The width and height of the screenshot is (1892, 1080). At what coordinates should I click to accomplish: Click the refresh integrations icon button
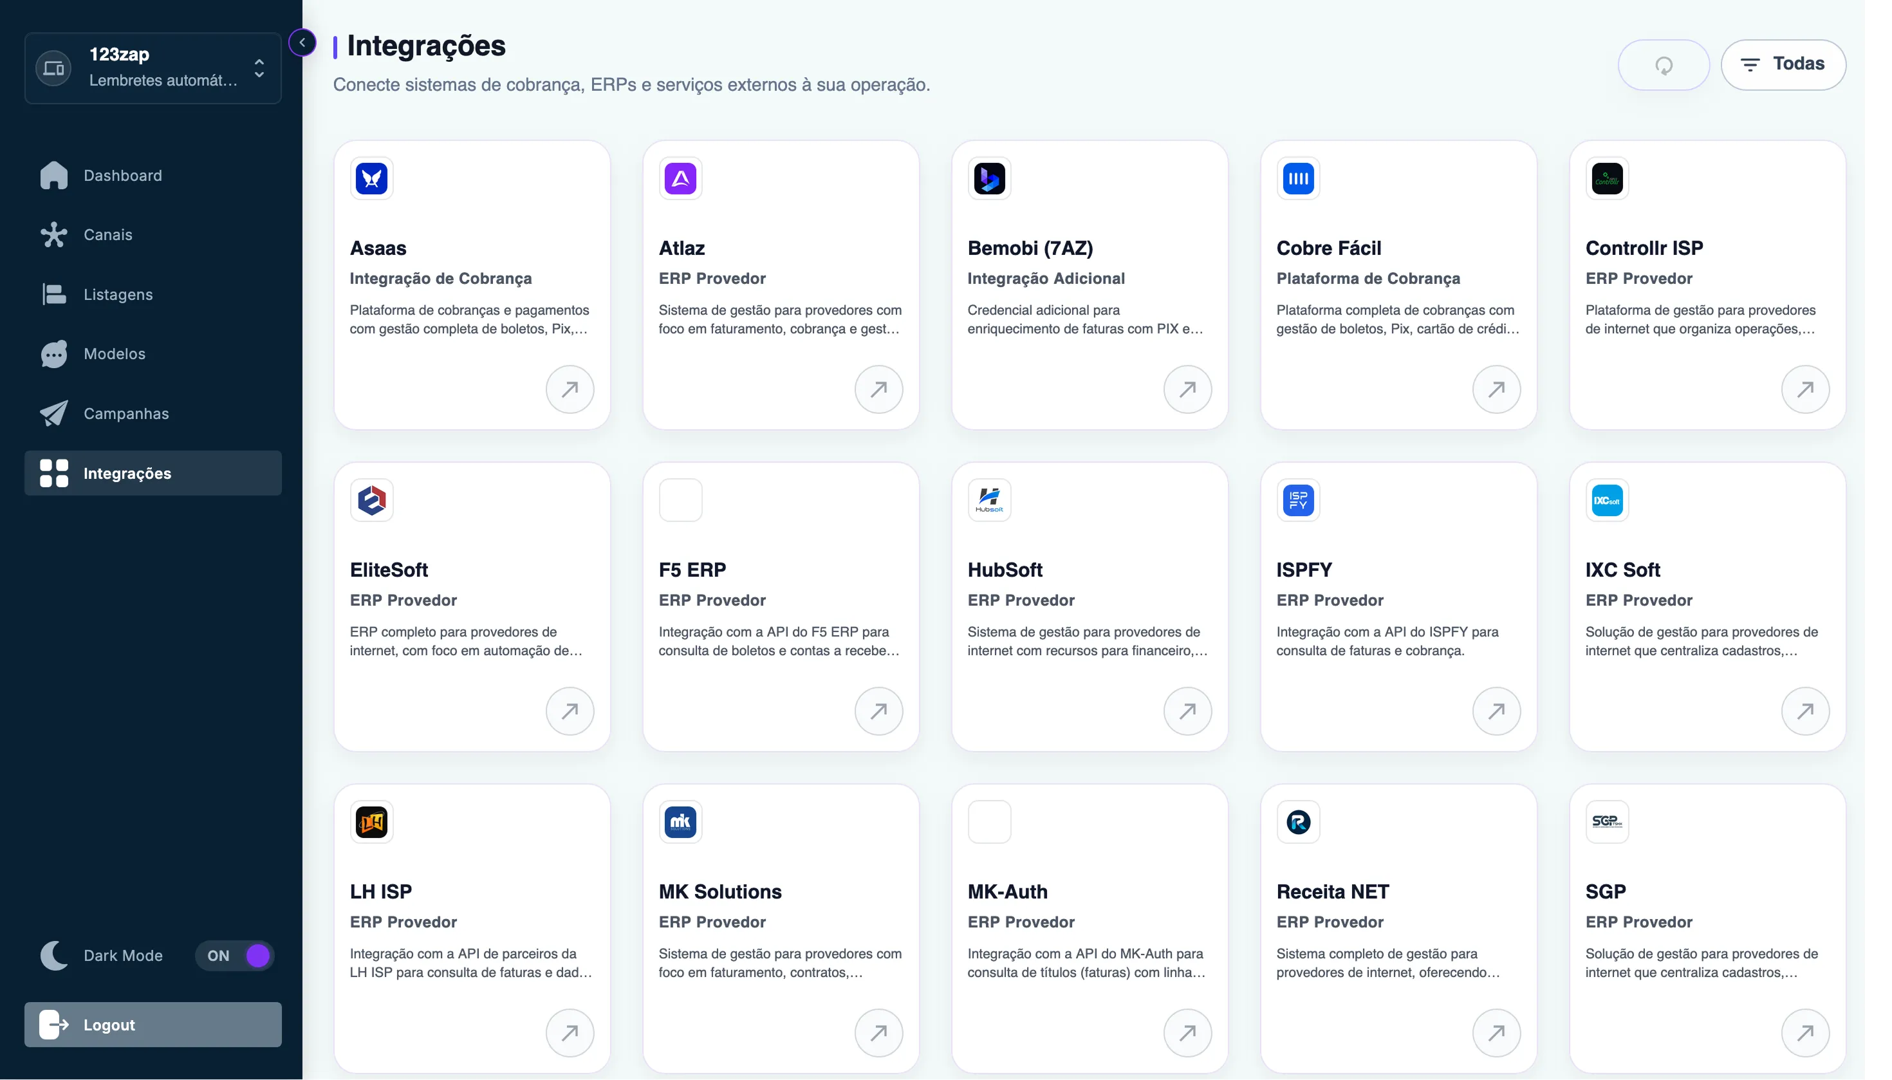(1664, 65)
